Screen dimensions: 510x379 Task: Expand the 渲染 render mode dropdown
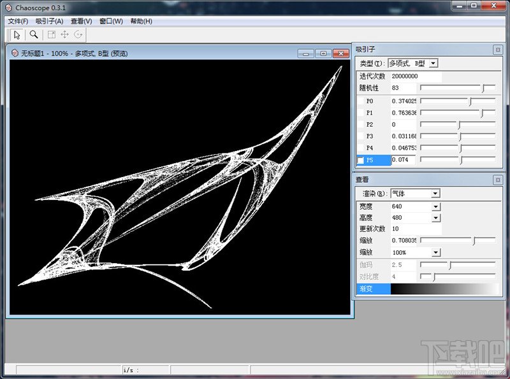click(x=435, y=194)
